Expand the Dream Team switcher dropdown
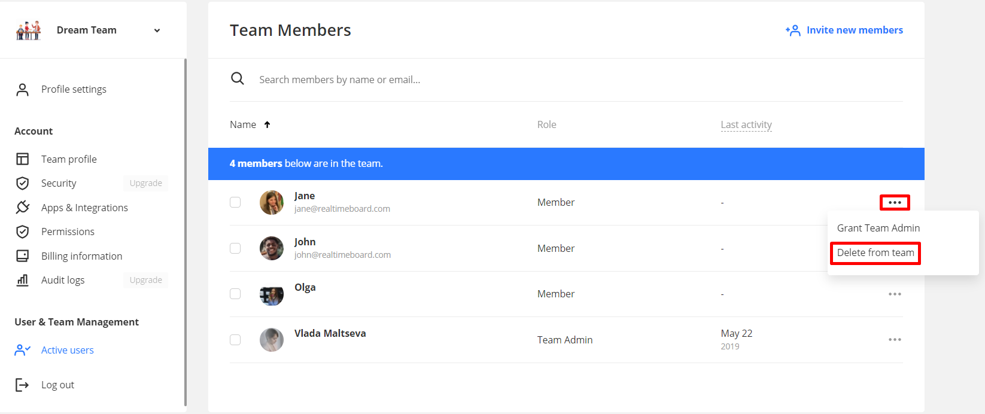Image resolution: width=985 pixels, height=414 pixels. tap(157, 31)
